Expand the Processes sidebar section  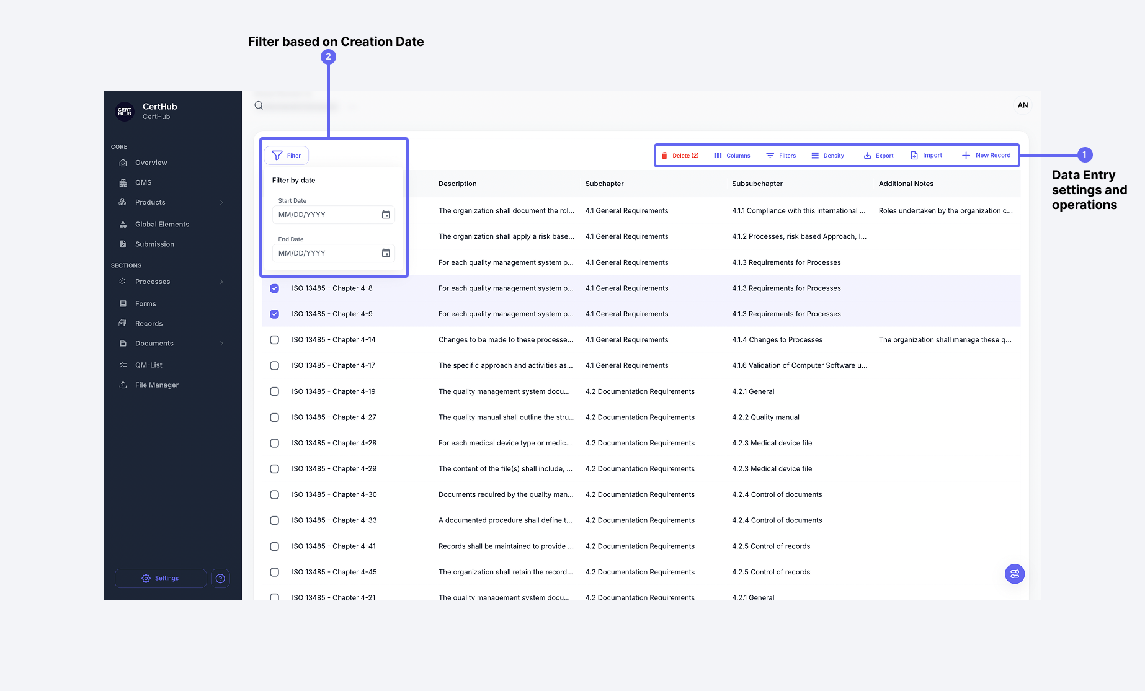[x=221, y=282]
